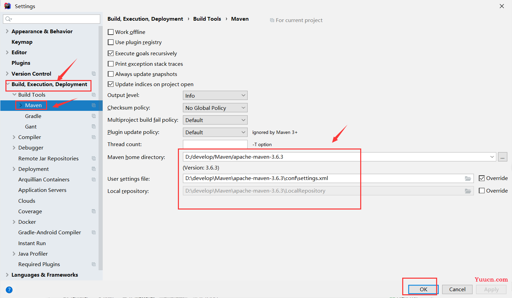This screenshot has width=512, height=298.
Task: Select Gant under Build Tools
Action: 31,126
